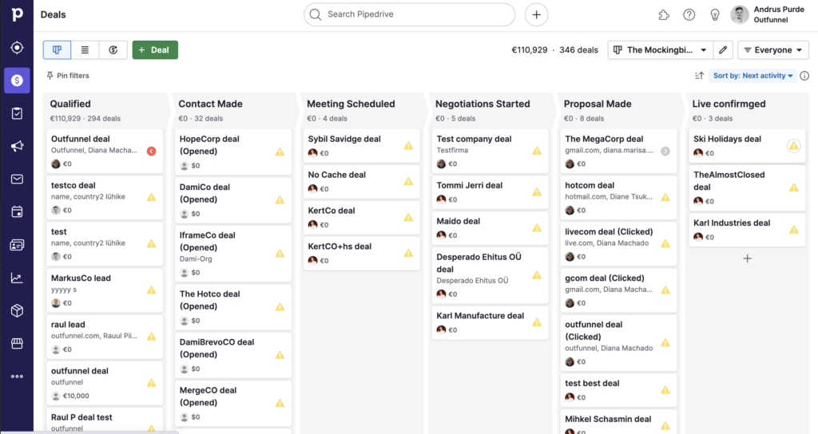
Task: Switch to forecast view
Action: point(113,50)
